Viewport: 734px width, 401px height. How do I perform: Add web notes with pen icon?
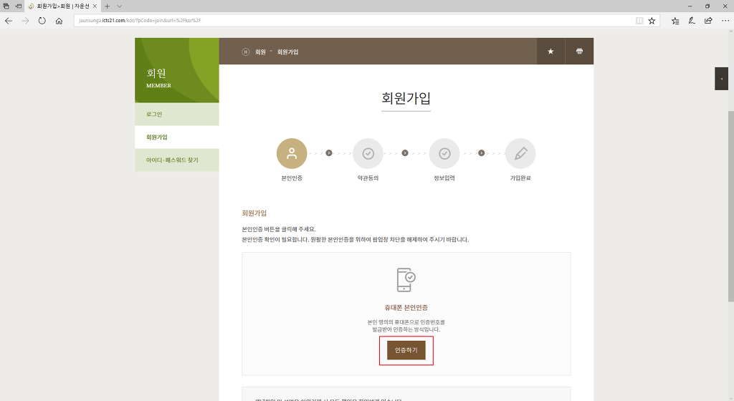coord(692,21)
